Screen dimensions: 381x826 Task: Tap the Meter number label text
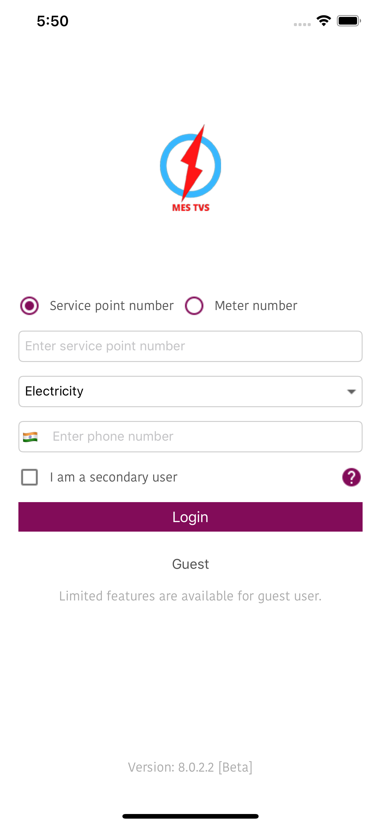[x=256, y=305]
